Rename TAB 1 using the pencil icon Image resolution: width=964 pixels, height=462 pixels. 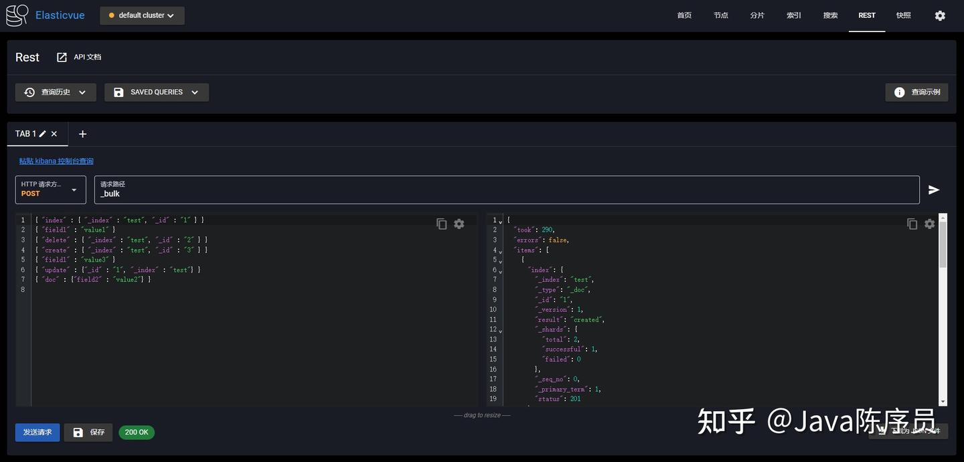(42, 133)
